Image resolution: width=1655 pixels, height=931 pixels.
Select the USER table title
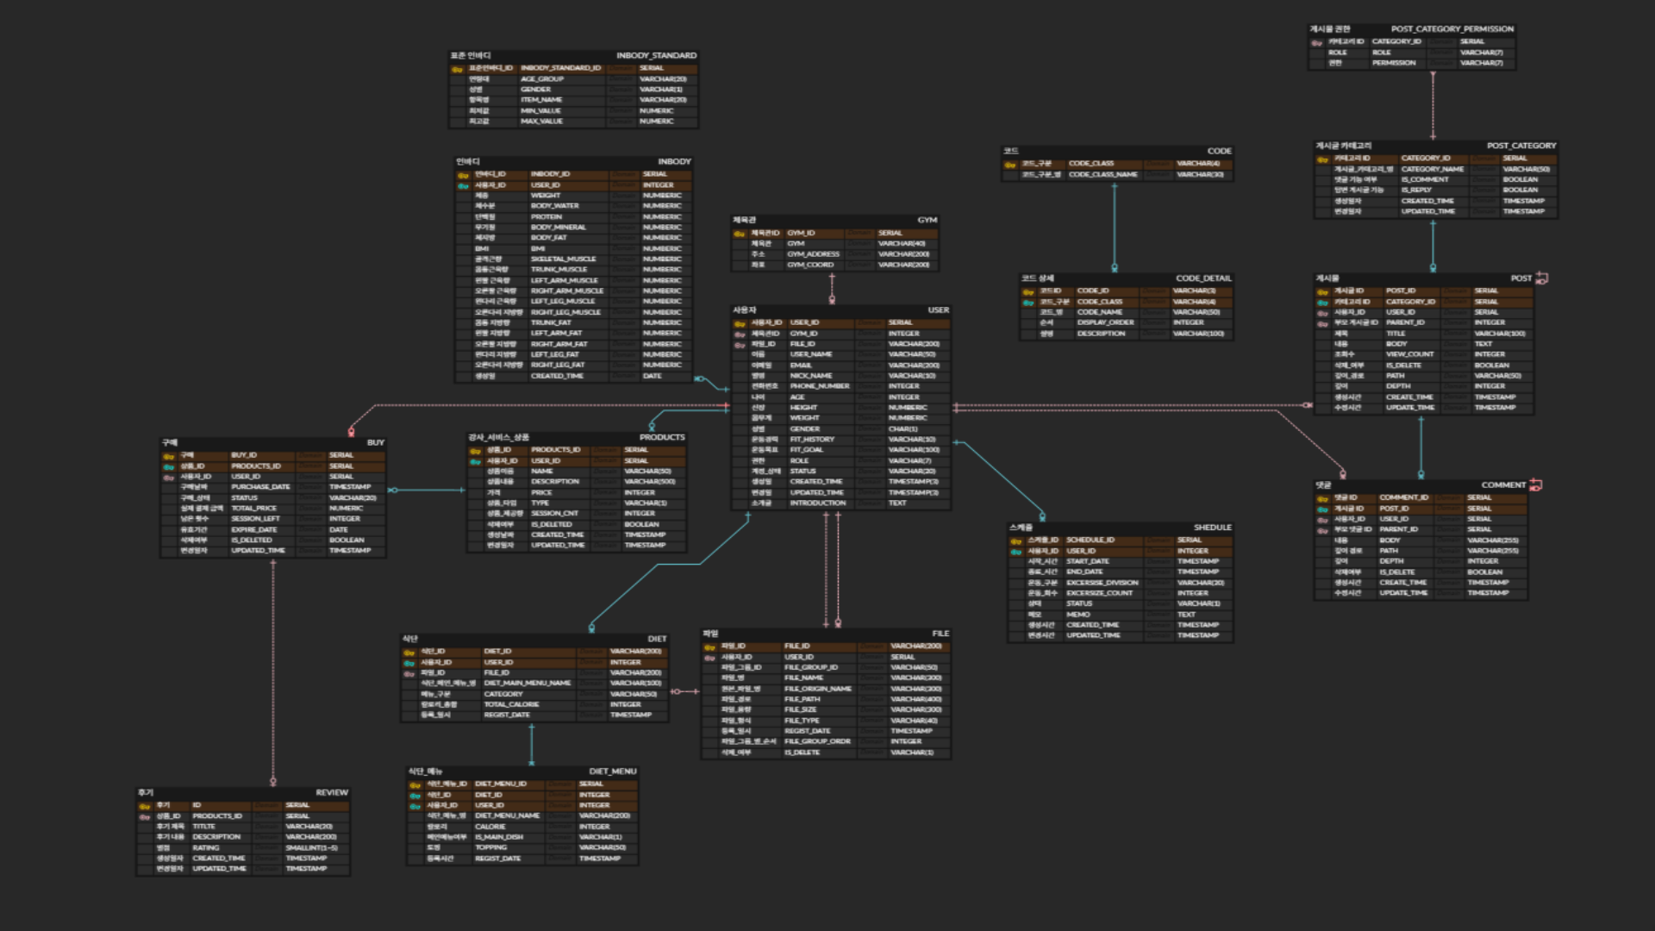point(938,309)
